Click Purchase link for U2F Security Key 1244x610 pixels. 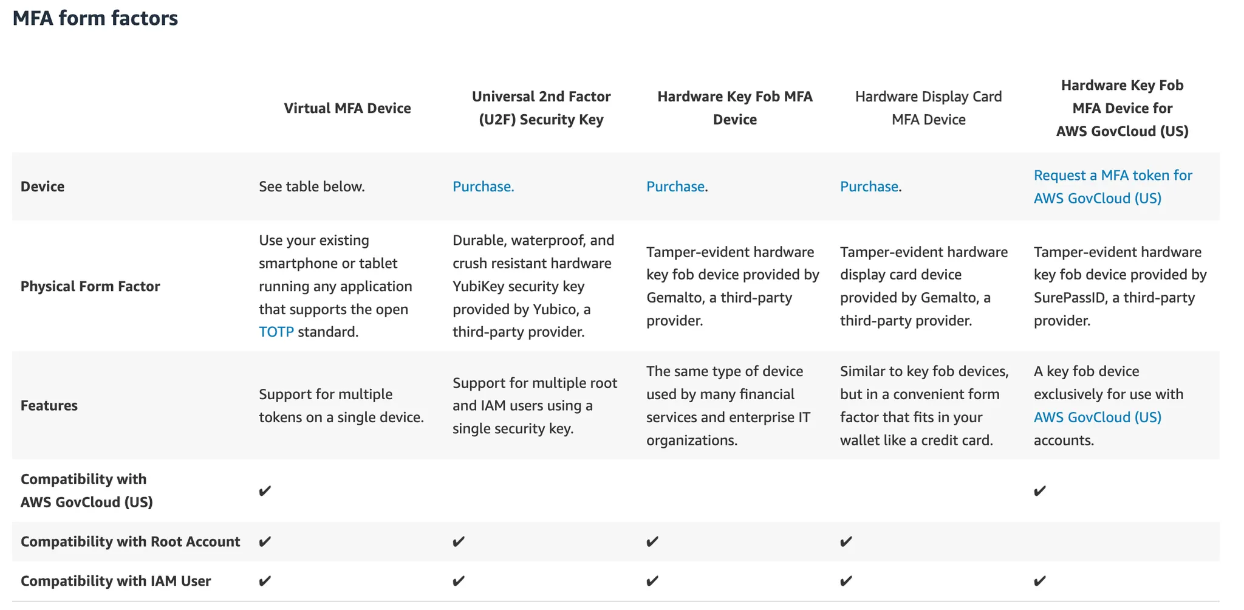tap(483, 187)
